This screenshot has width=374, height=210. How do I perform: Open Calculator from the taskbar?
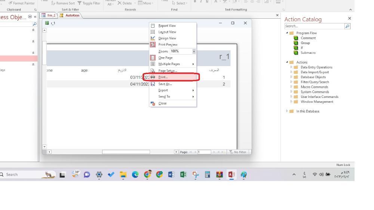208,175
